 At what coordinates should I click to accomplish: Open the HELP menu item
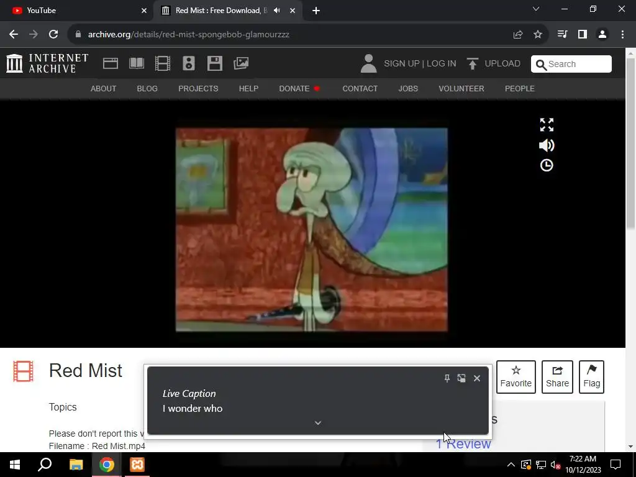click(248, 88)
